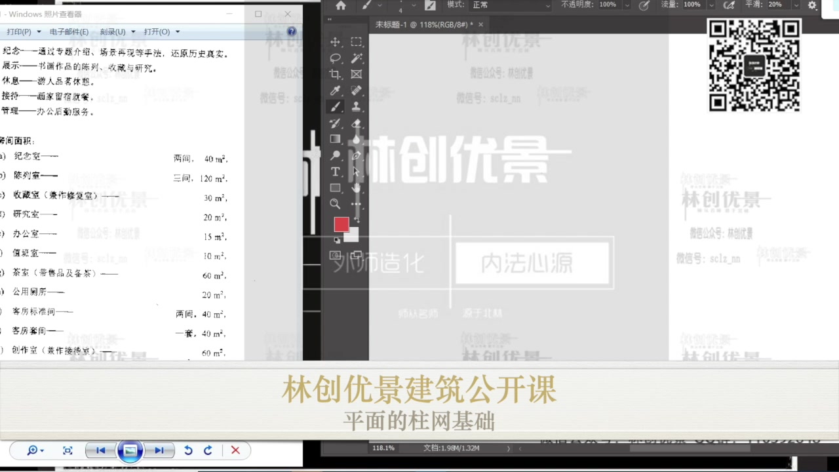Image resolution: width=839 pixels, height=472 pixels.
Task: Select the Dodge tool
Action: pyautogui.click(x=335, y=155)
